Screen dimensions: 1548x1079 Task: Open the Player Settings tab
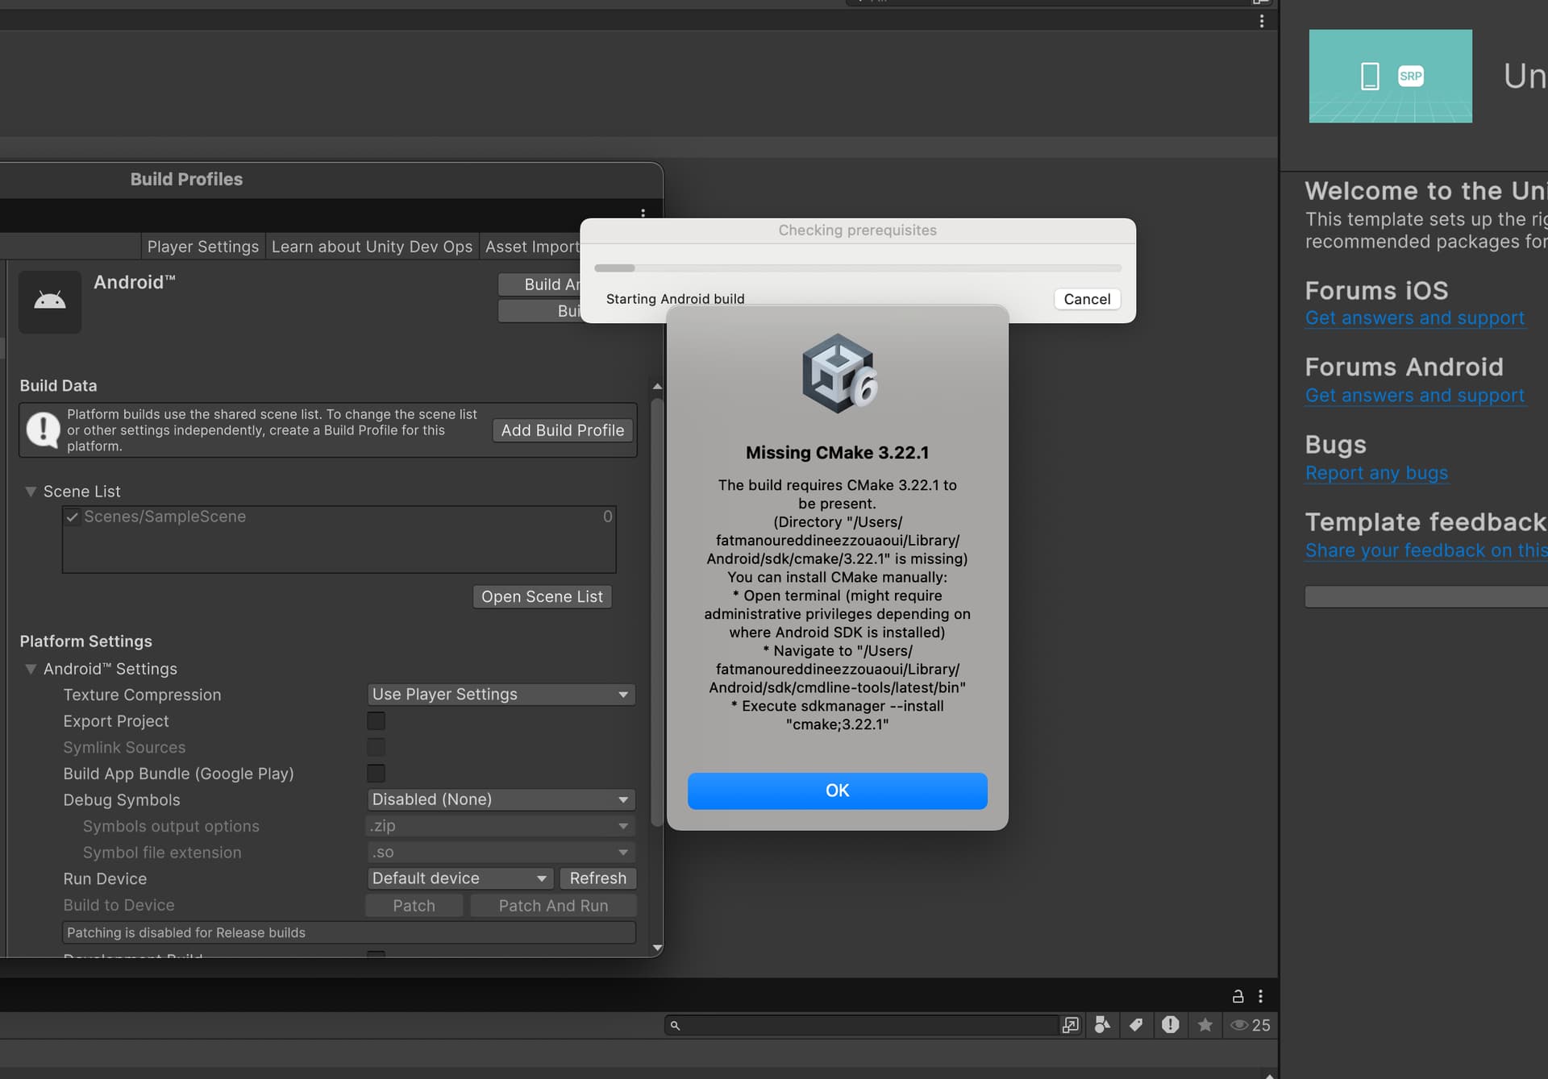[x=202, y=247]
